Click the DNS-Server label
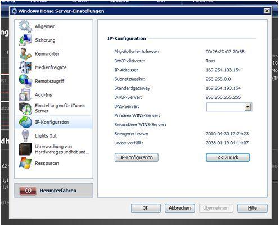 [x=127, y=106]
